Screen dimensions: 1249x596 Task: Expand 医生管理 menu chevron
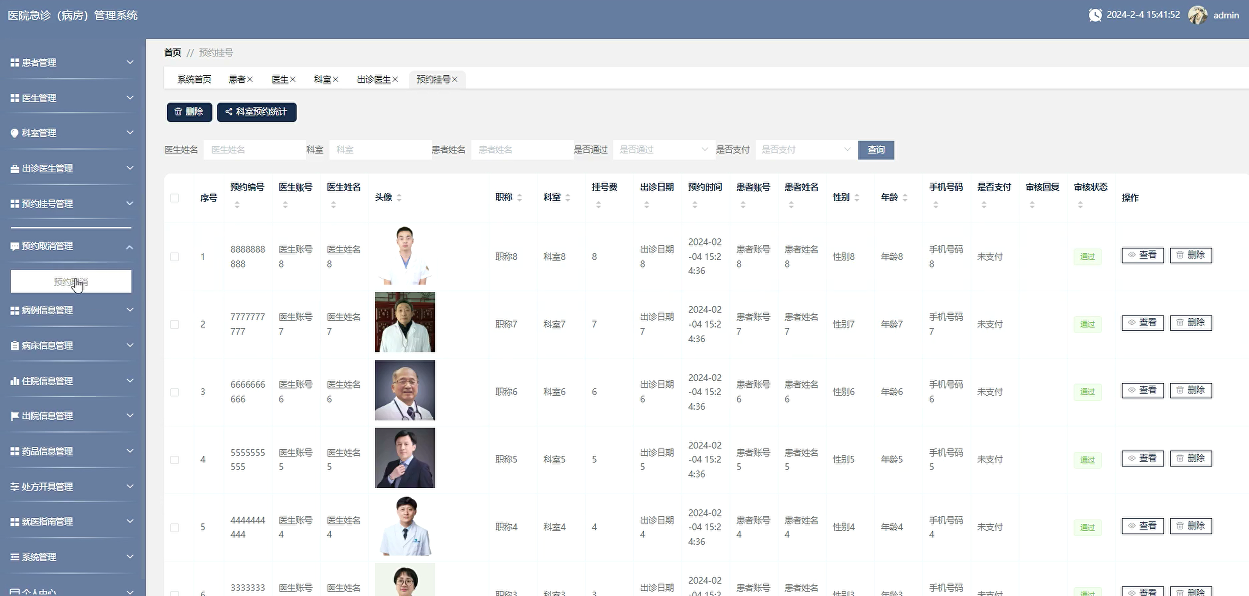(x=130, y=97)
